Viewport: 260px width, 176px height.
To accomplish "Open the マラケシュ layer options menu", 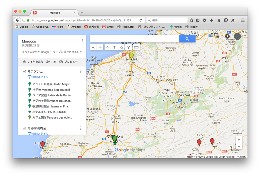I will [x=81, y=71].
